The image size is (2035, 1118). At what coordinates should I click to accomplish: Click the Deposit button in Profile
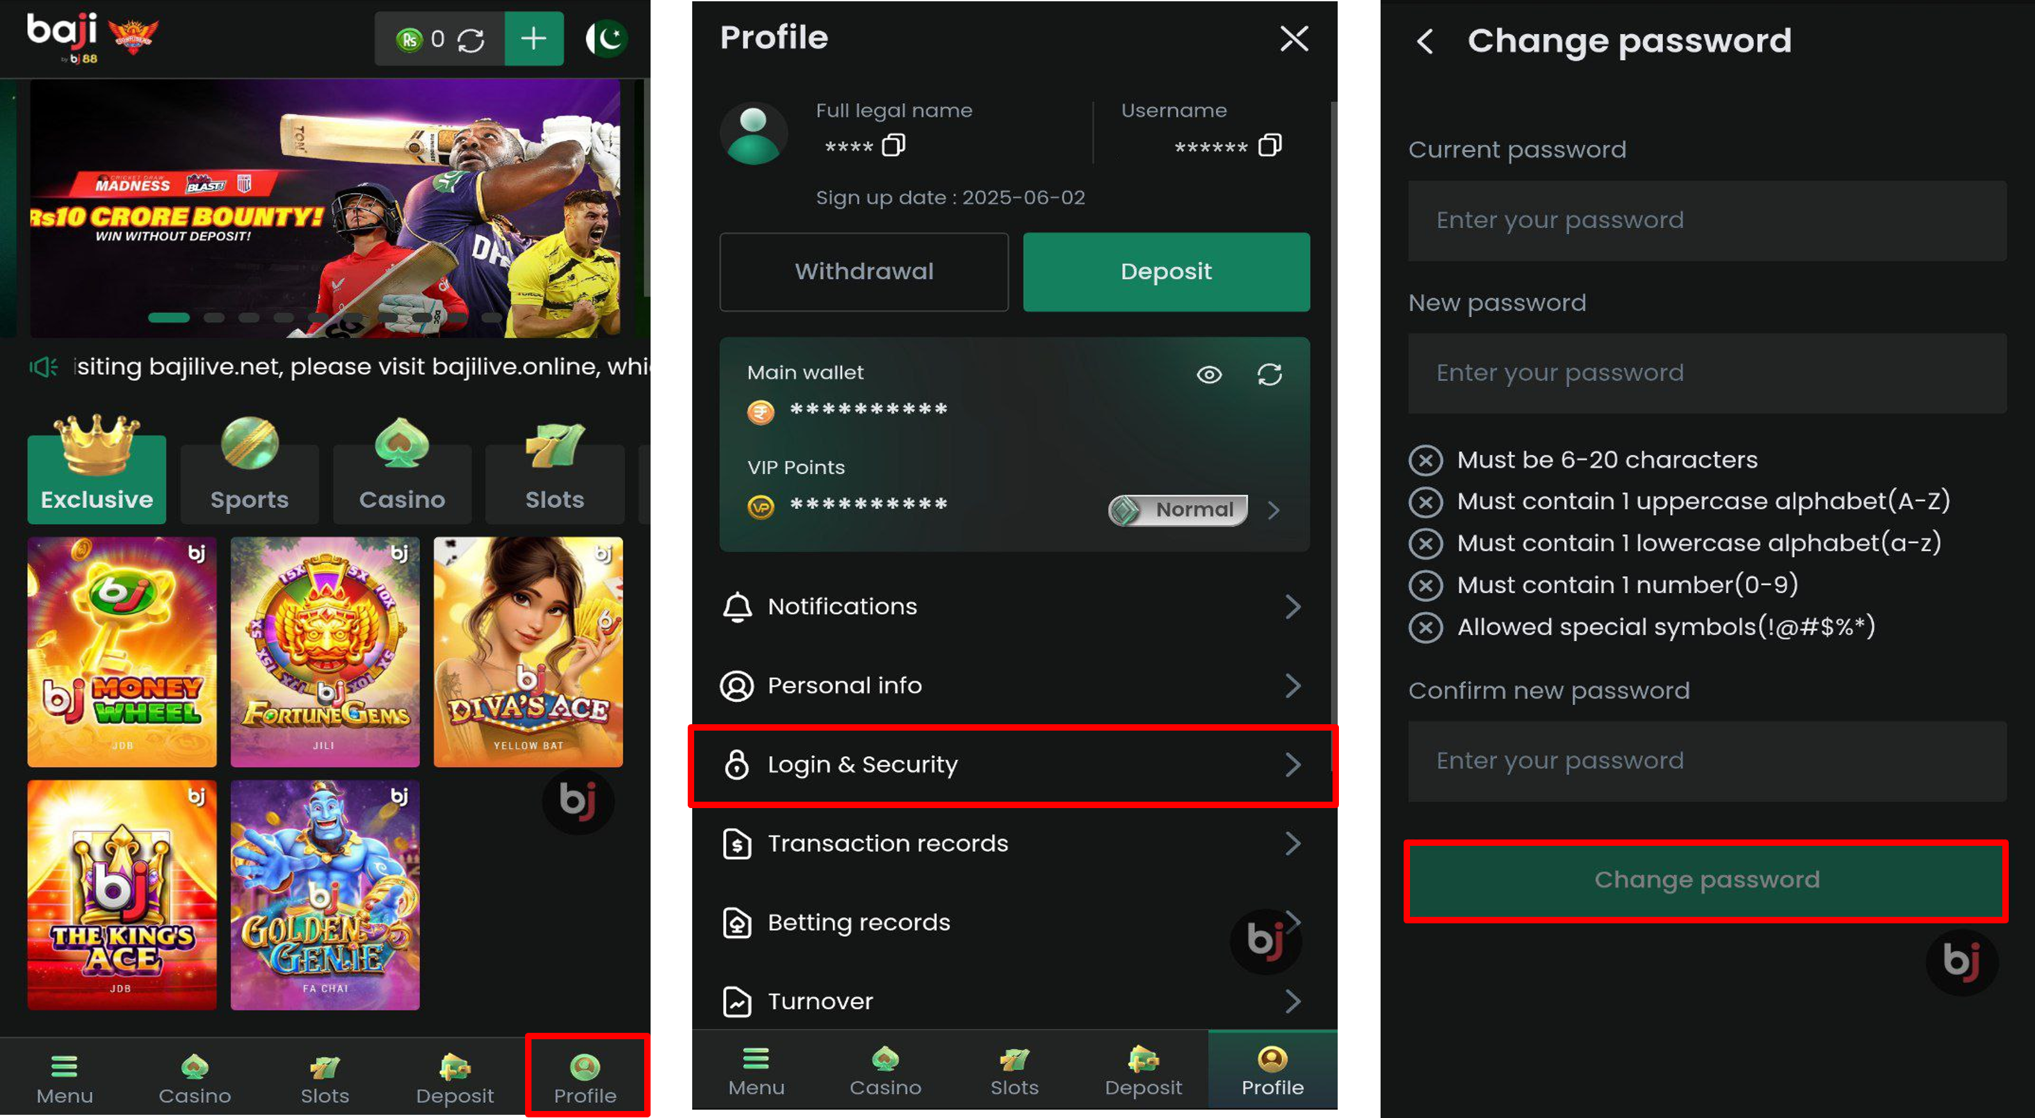pyautogui.click(x=1166, y=271)
